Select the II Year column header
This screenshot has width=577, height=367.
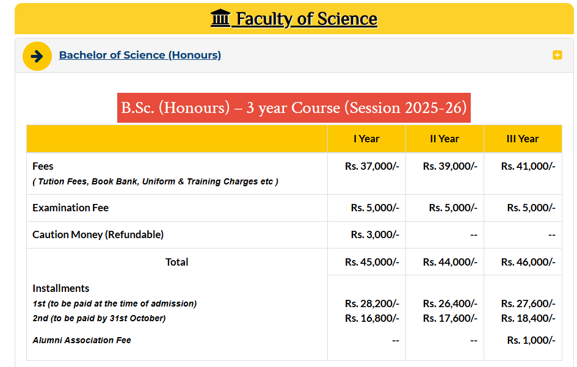coord(445,139)
